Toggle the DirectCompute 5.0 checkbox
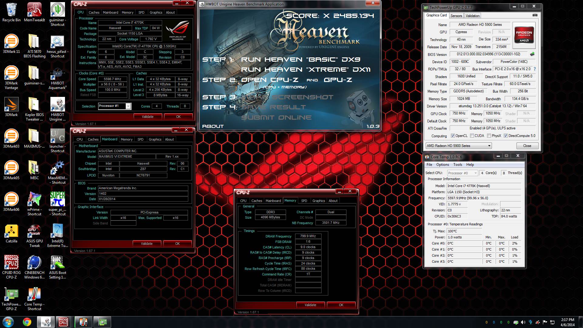 (506, 136)
